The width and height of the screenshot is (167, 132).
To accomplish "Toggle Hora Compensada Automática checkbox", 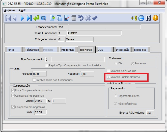I will click(13, 90).
